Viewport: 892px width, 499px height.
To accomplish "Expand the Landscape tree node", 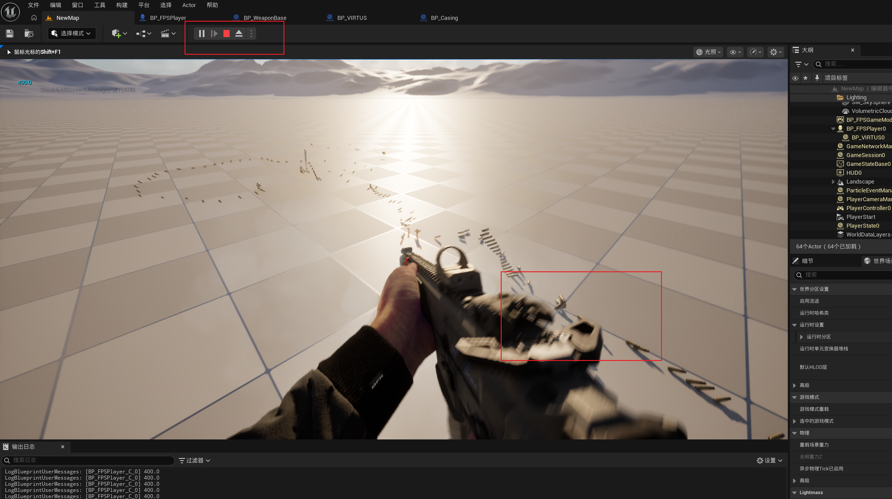I will [833, 182].
